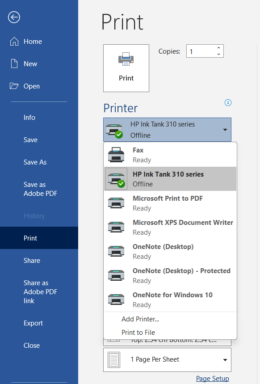Select Fax printer entry

point(170,155)
